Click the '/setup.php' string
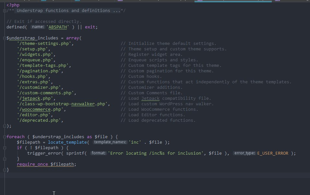 (32, 49)
